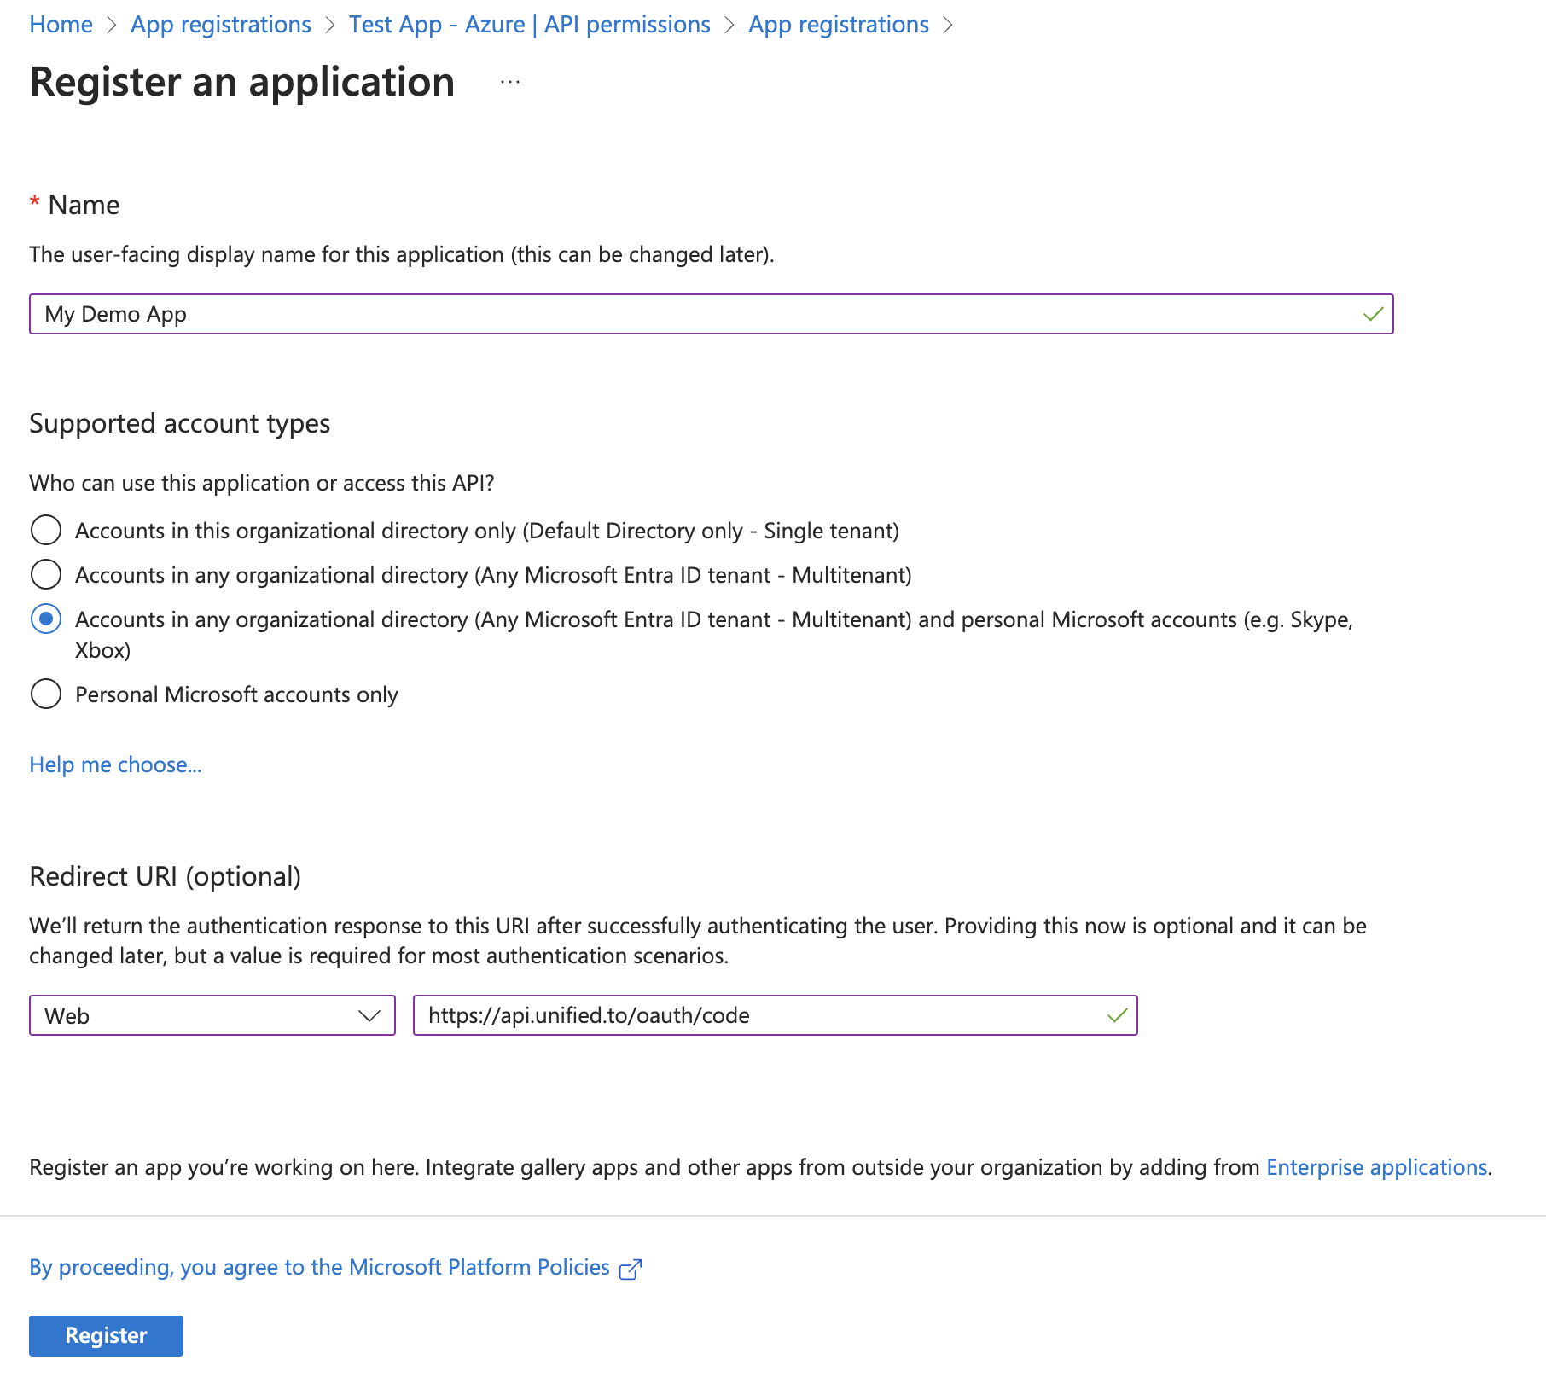1546x1377 pixels.
Task: Click the Register button
Action: pos(105,1335)
